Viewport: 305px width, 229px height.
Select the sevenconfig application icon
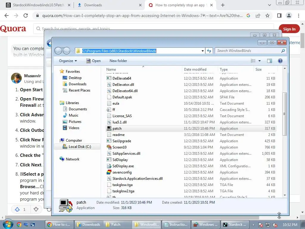click(109, 172)
